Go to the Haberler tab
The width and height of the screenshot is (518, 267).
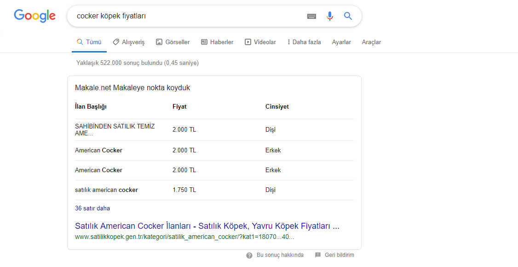click(x=218, y=42)
